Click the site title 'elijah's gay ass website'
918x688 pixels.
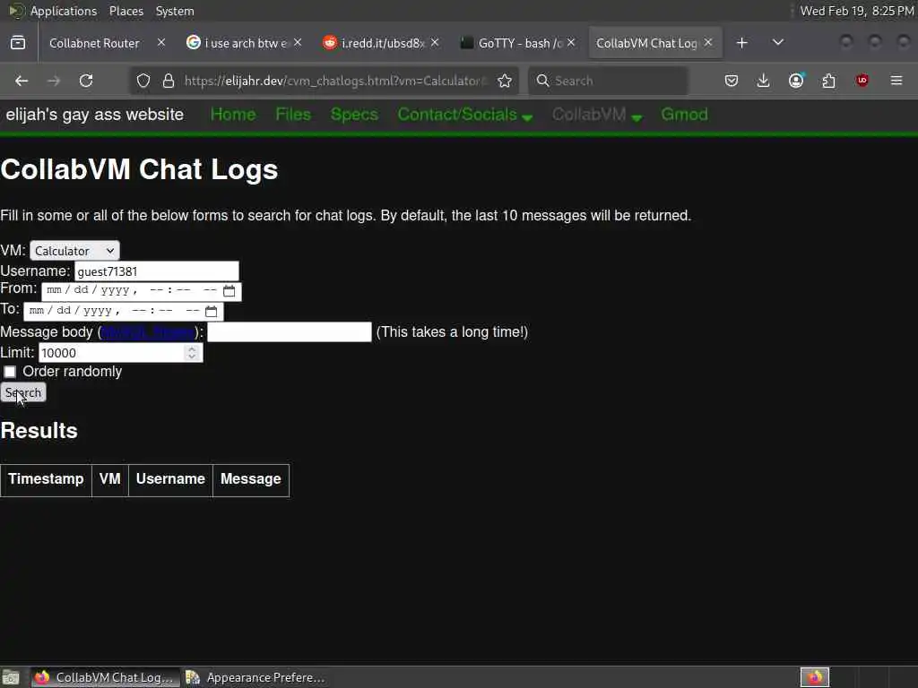click(x=95, y=115)
